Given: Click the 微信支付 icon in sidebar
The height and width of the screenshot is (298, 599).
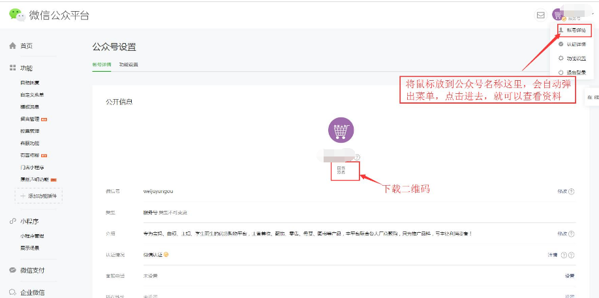Looking at the screenshot, I should click(x=12, y=270).
